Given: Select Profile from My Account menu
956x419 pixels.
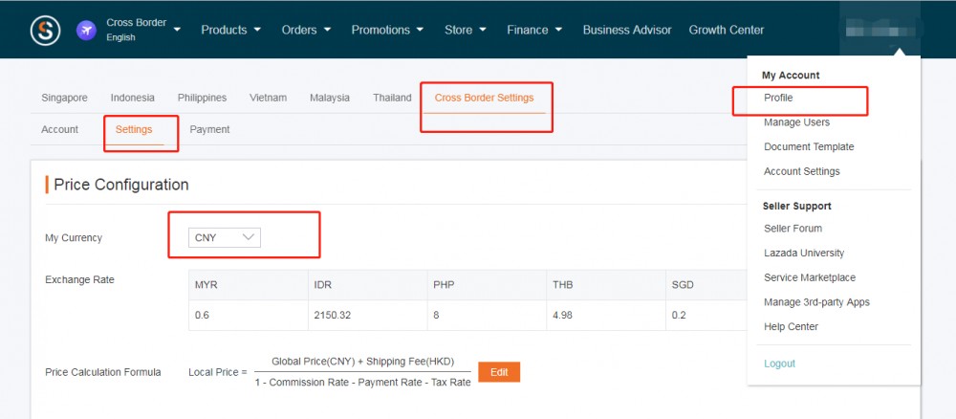Looking at the screenshot, I should click(778, 98).
